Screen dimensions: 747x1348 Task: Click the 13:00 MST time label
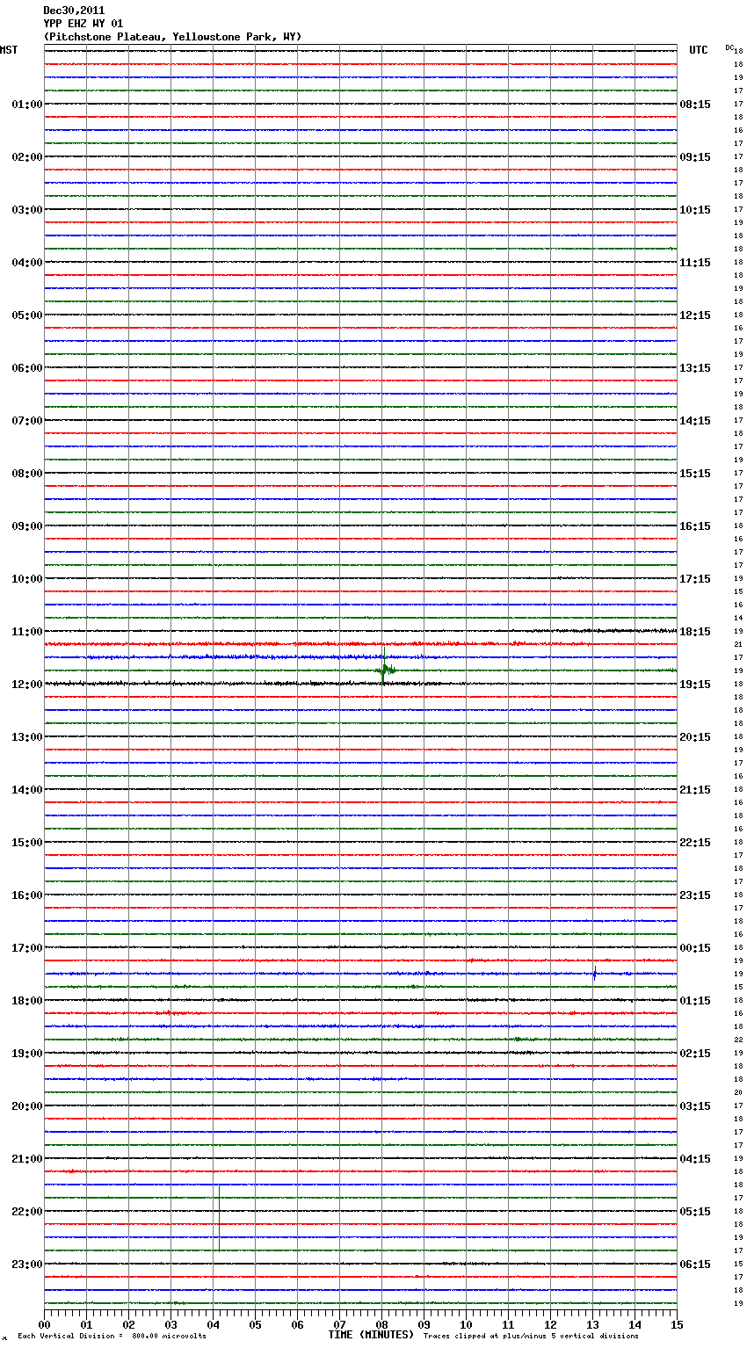[26, 737]
